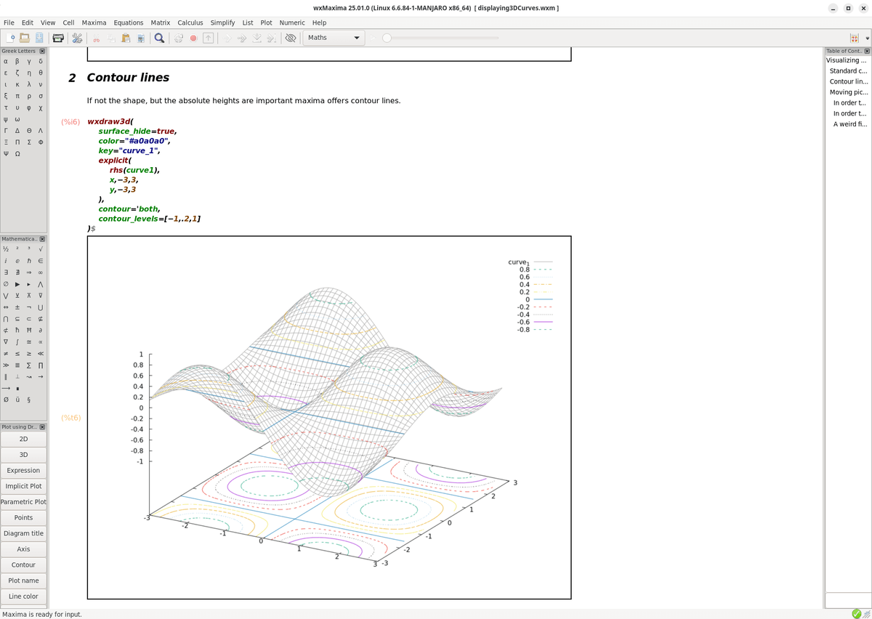This screenshot has width=872, height=619.
Task: Save the document using the toolbar icon
Action: click(39, 38)
